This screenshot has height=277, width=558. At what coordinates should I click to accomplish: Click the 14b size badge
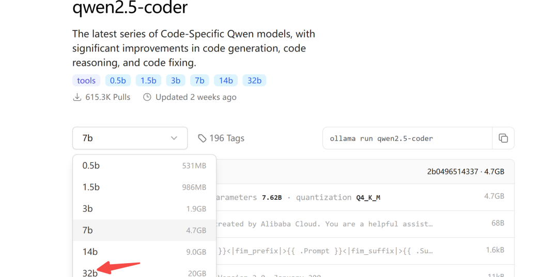226,80
